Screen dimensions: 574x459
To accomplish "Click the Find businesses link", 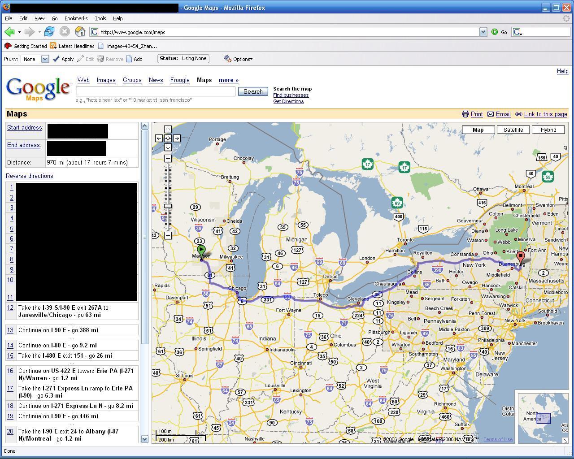I will coord(291,95).
